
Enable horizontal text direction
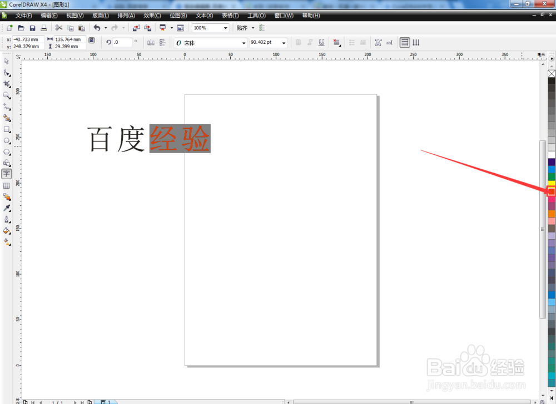click(405, 42)
